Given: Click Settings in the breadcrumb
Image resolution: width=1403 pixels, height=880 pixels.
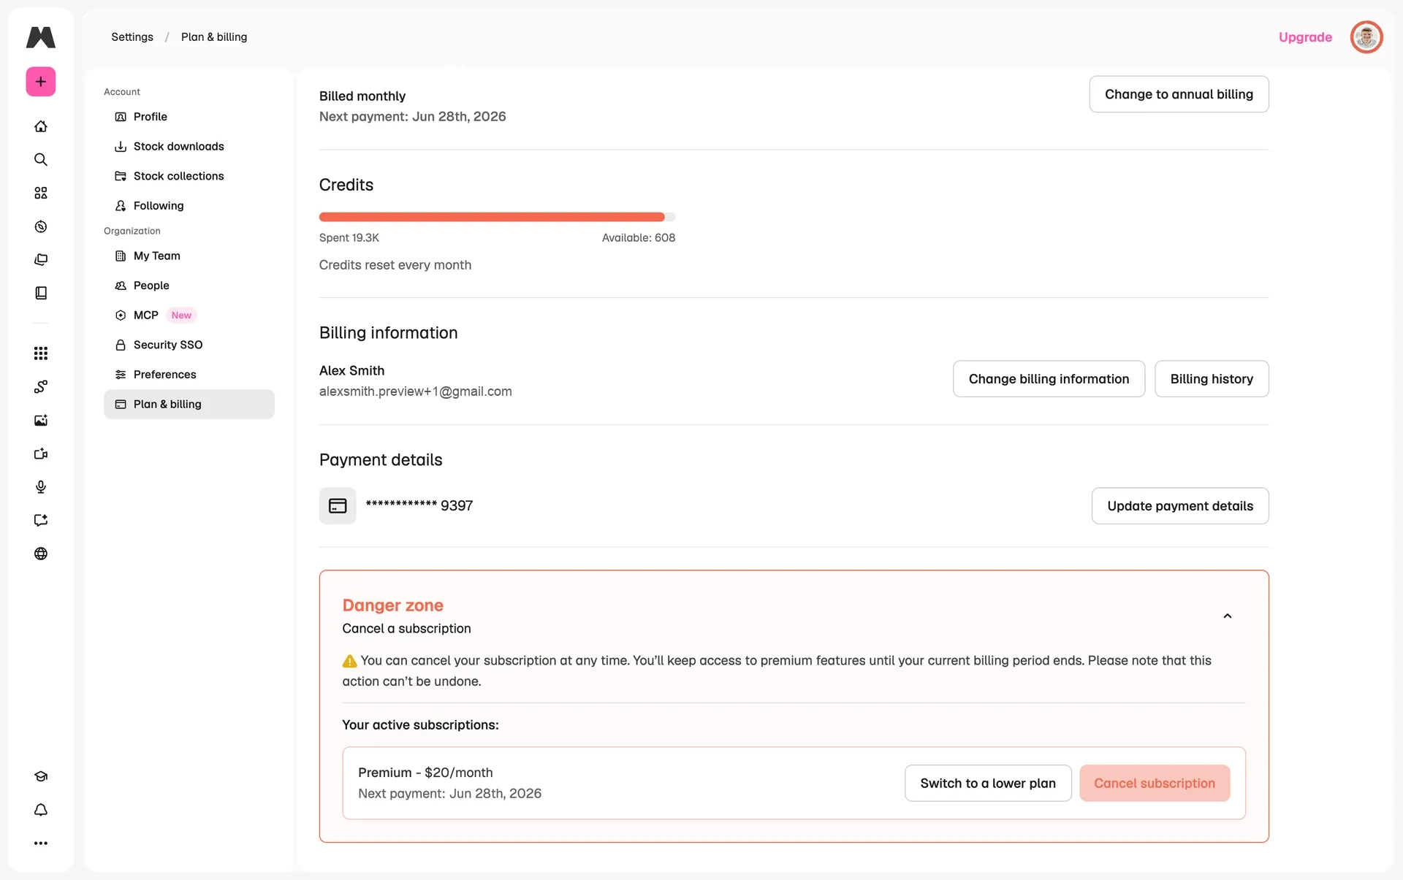Looking at the screenshot, I should coord(132,37).
